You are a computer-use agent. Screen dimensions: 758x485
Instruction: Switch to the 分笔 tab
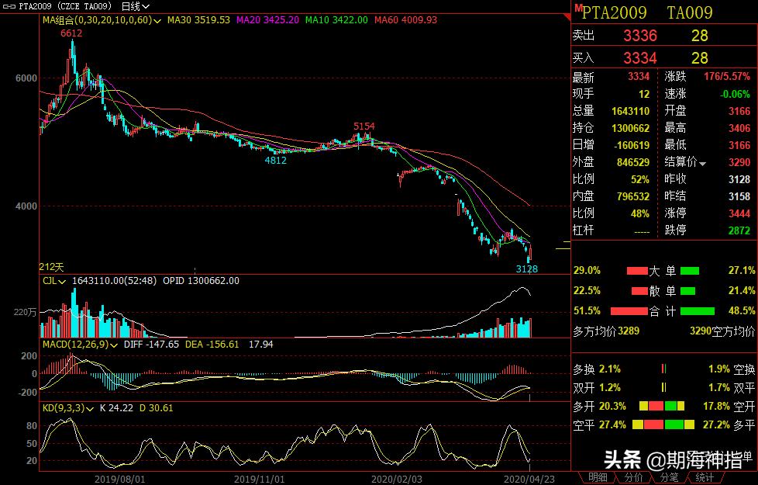[x=669, y=478]
